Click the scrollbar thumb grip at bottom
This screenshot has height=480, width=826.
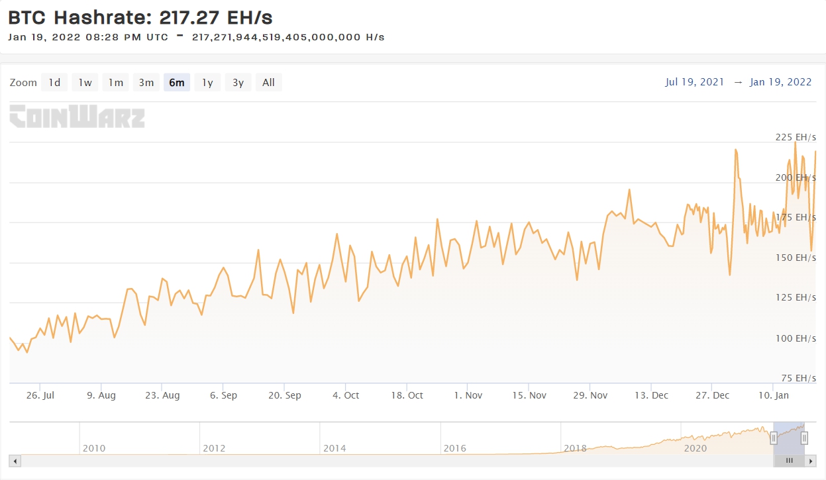coord(789,460)
